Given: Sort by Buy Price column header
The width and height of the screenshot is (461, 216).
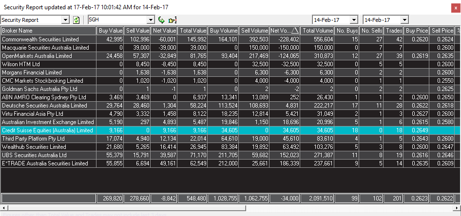Looking at the screenshot, I should [x=416, y=31].
